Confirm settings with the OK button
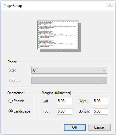This screenshot has height=135, width=116. pyautogui.click(x=75, y=127)
